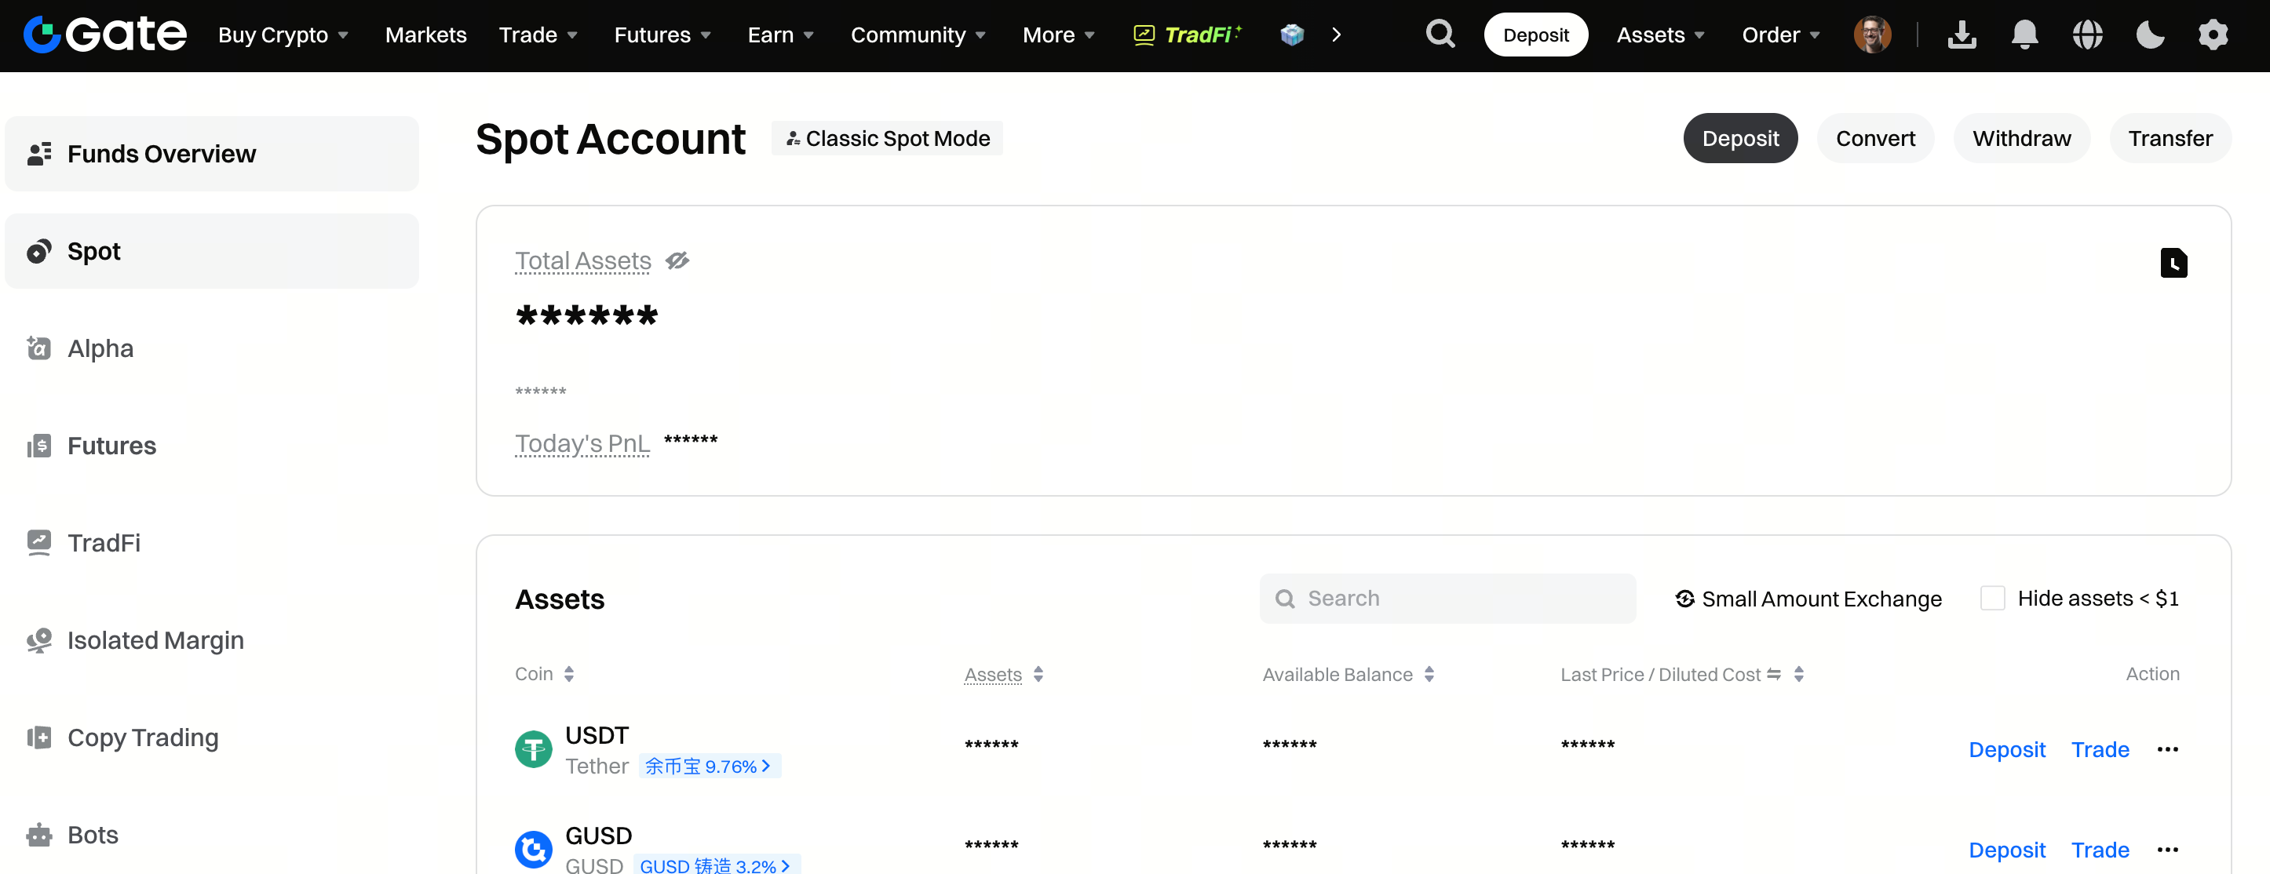2270x874 pixels.
Task: Open the notifications bell
Action: (2024, 35)
